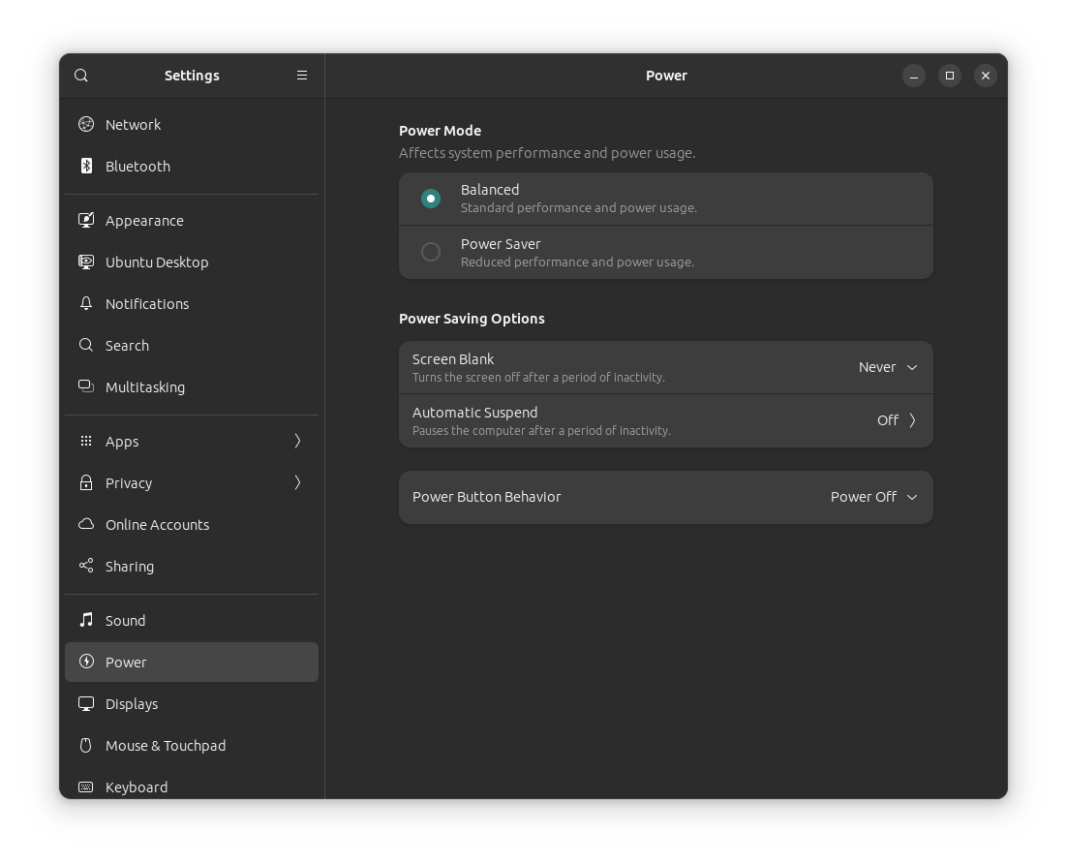Image resolution: width=1067 pixels, height=864 pixels.
Task: Open the Screen Blank dropdown
Action: click(x=888, y=368)
